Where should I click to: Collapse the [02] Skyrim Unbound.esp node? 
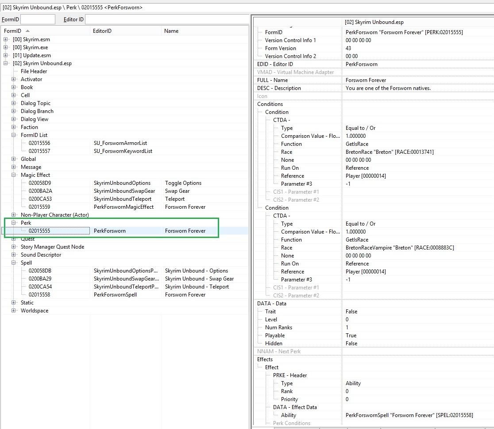point(5,63)
